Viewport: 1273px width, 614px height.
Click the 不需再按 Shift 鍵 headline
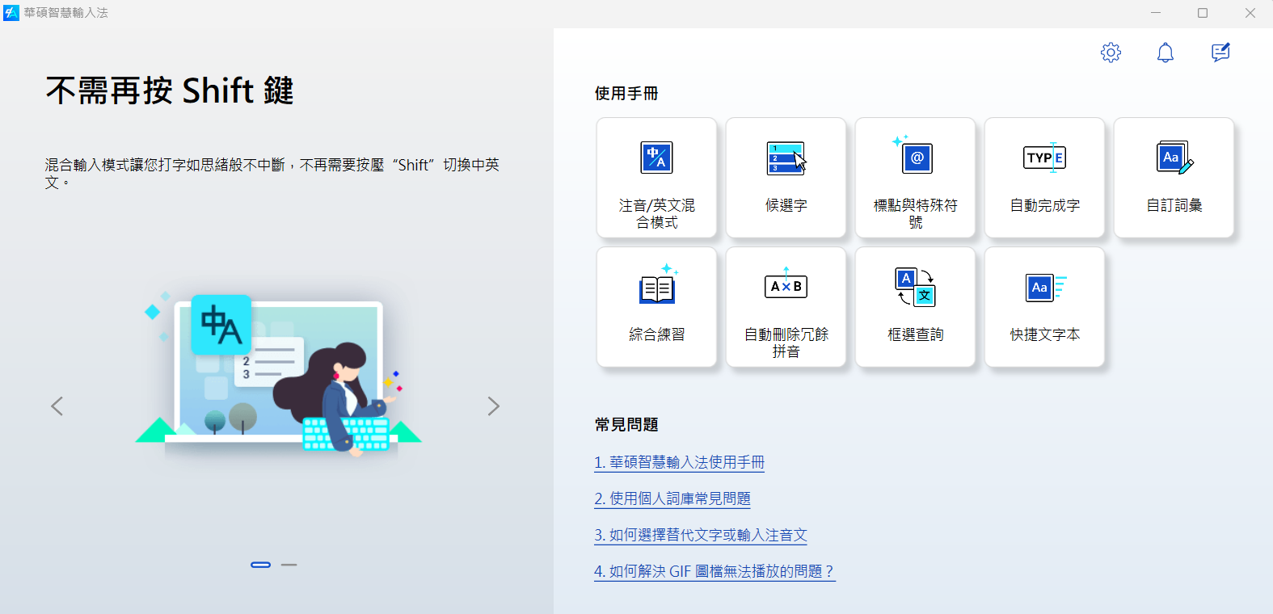[170, 90]
